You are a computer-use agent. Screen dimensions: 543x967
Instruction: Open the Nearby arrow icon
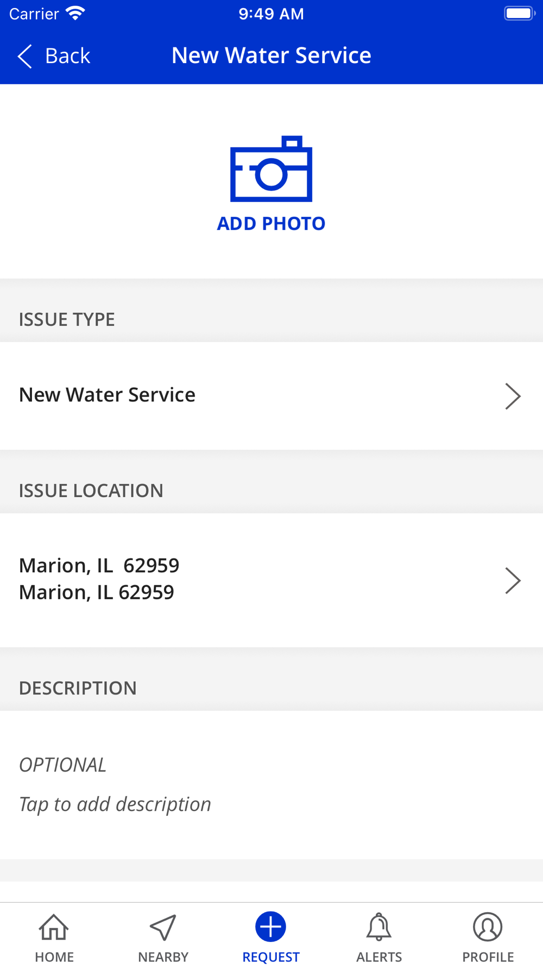click(x=163, y=927)
